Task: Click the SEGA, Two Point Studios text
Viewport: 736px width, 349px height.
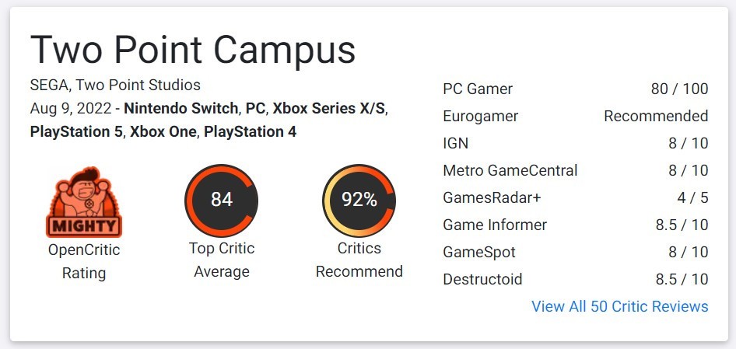Action: [115, 85]
